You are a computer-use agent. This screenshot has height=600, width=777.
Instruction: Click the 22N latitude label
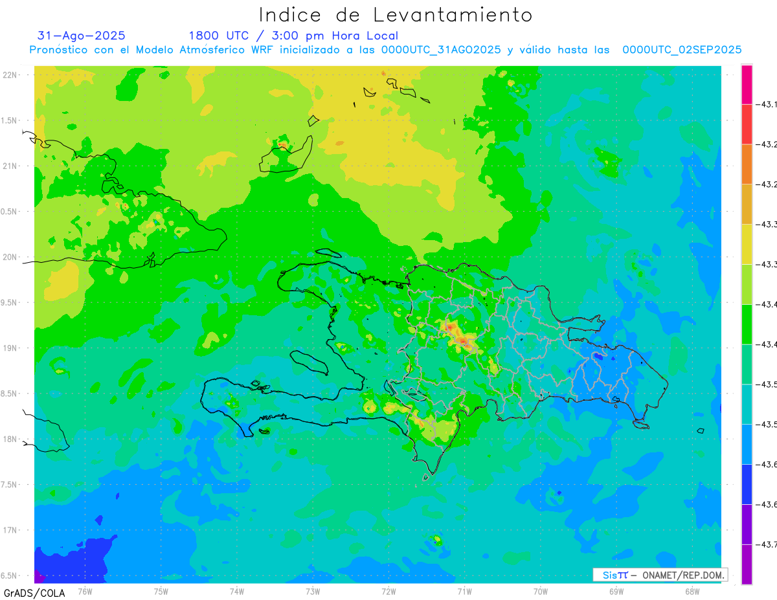(x=10, y=74)
